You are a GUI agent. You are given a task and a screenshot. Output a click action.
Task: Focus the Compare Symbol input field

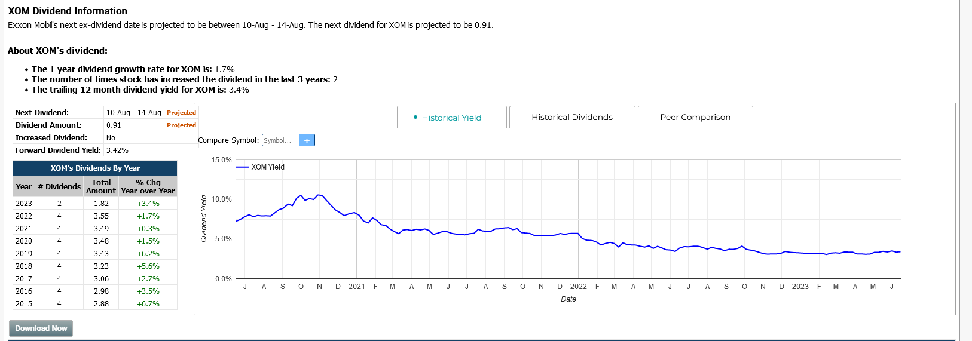coord(280,140)
